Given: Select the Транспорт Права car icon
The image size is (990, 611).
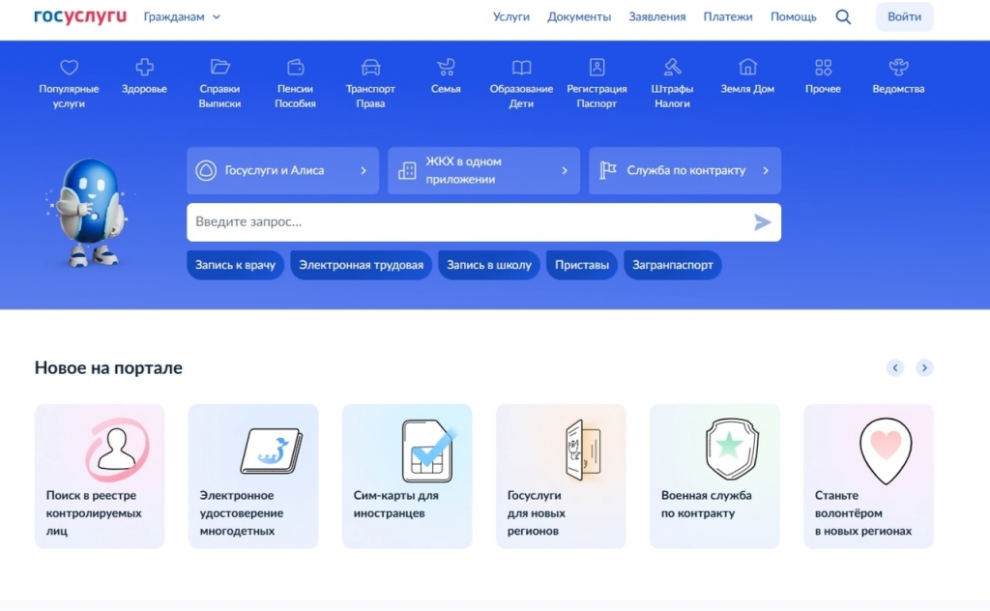Looking at the screenshot, I should click(370, 67).
